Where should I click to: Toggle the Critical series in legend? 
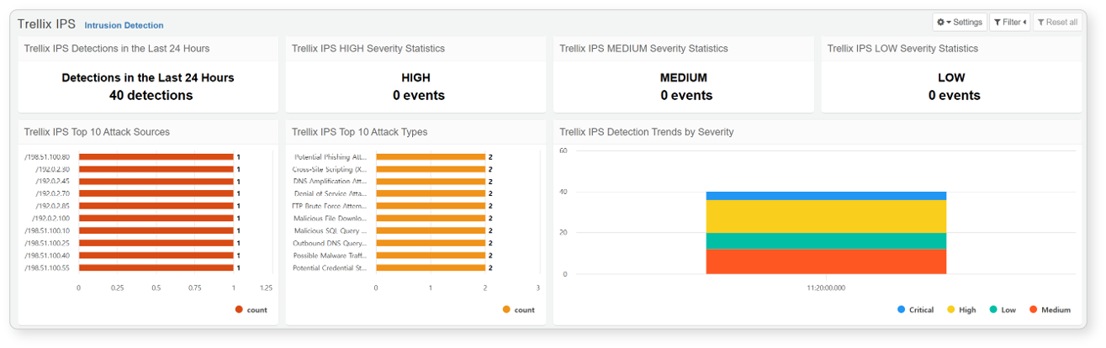916,310
